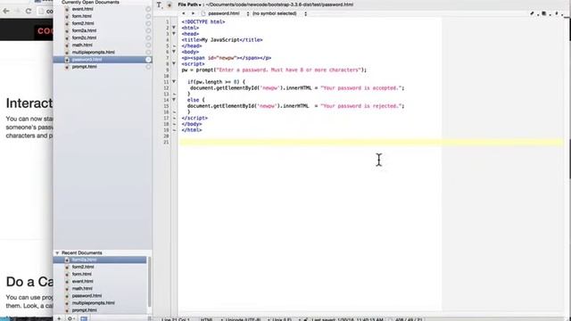Open the password.html document popup
571x321 pixels.
(226, 13)
